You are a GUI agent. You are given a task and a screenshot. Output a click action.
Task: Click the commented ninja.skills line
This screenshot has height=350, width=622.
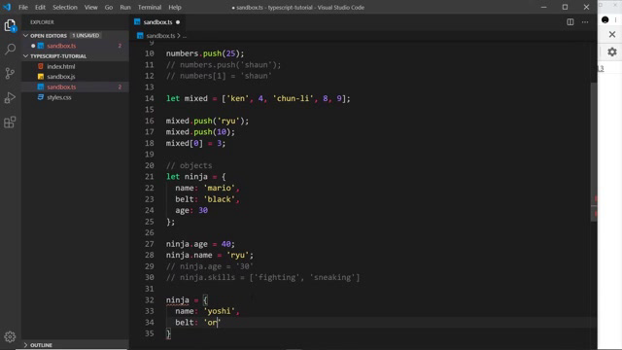coord(262,277)
